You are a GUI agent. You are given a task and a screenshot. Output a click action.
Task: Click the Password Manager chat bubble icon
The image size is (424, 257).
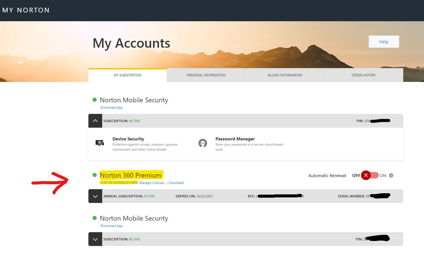coord(203,143)
